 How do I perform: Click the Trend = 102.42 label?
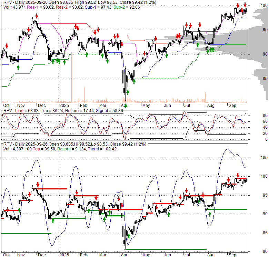102,149
